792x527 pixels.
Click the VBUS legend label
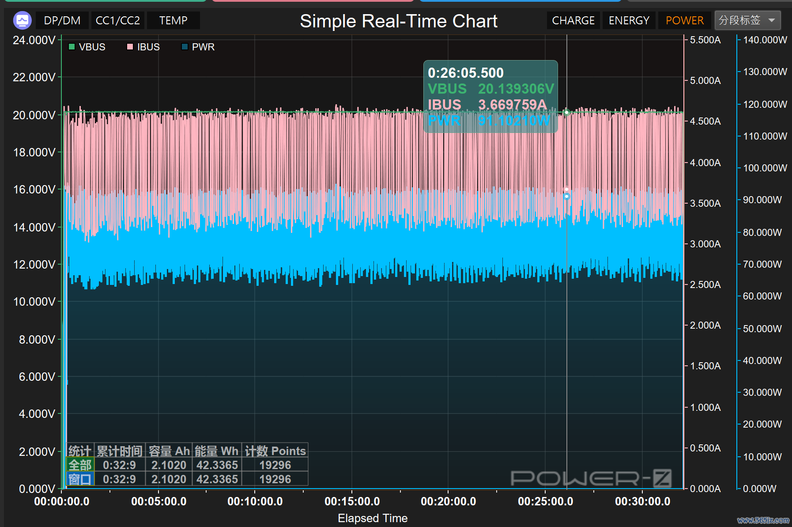tap(92, 47)
